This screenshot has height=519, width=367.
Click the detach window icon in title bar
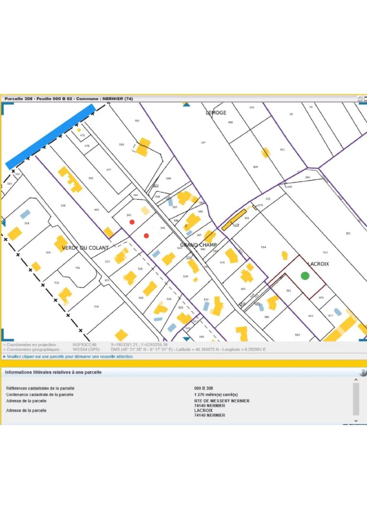click(x=360, y=99)
